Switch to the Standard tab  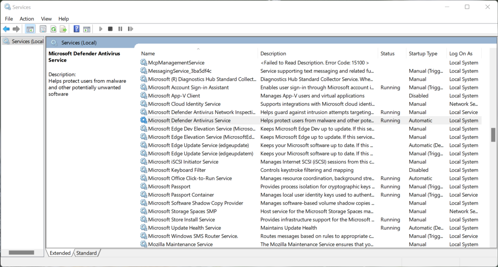coord(86,253)
